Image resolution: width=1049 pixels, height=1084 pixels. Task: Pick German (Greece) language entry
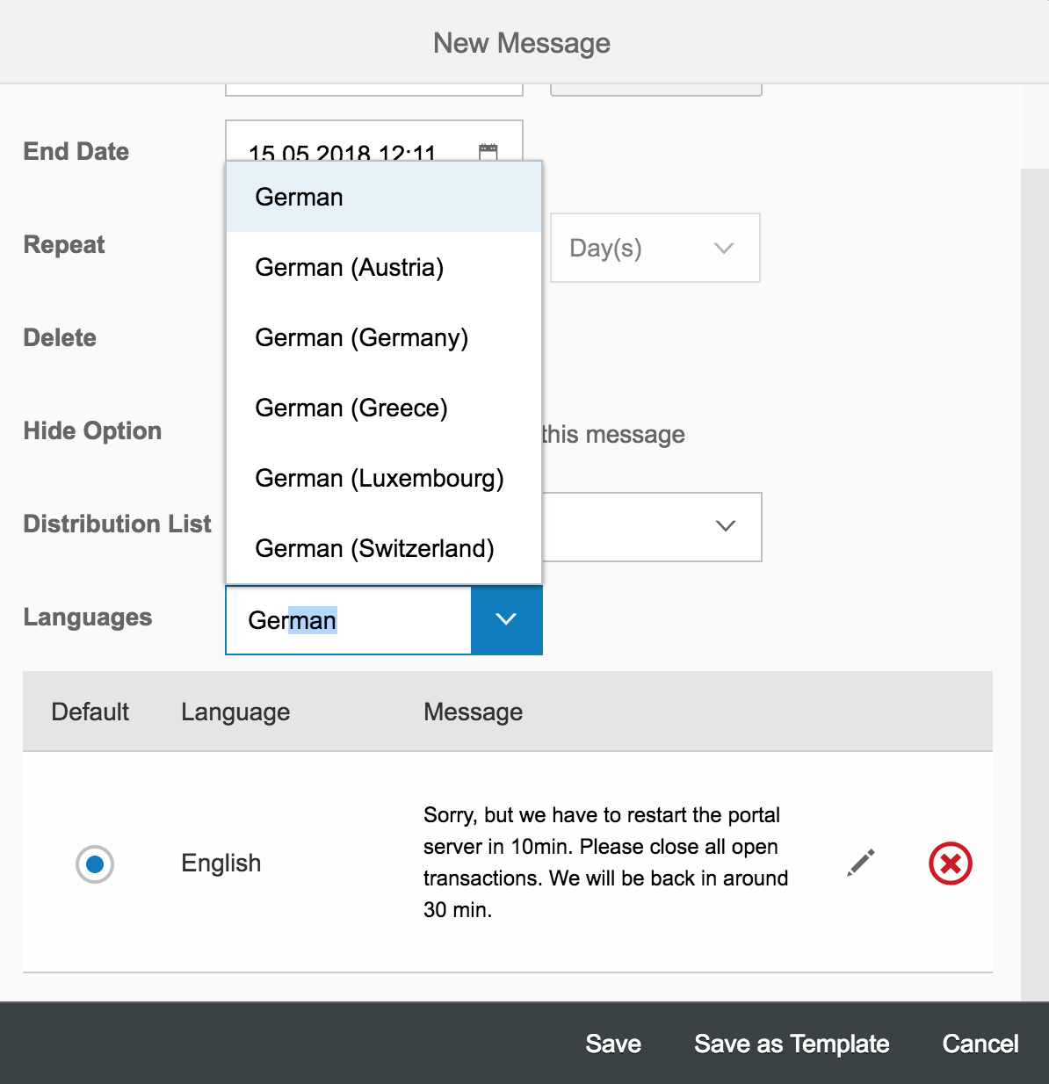pyautogui.click(x=384, y=408)
